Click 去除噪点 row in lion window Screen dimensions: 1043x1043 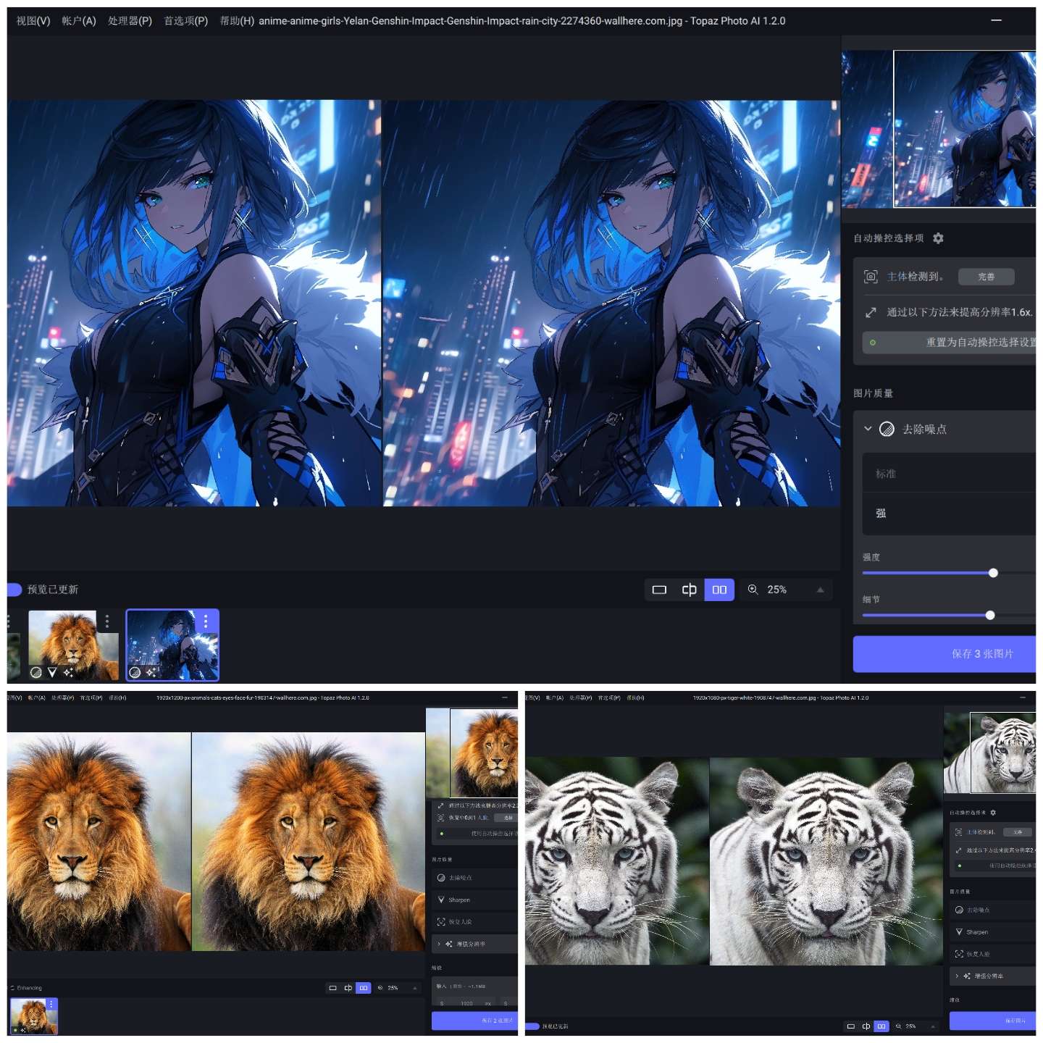[x=474, y=878]
